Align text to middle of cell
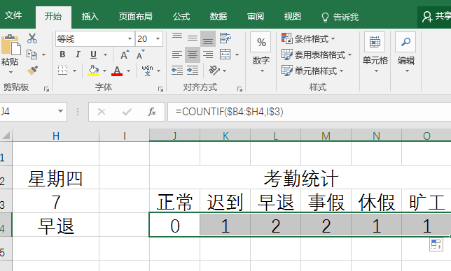This screenshot has height=271, width=451. (x=193, y=38)
